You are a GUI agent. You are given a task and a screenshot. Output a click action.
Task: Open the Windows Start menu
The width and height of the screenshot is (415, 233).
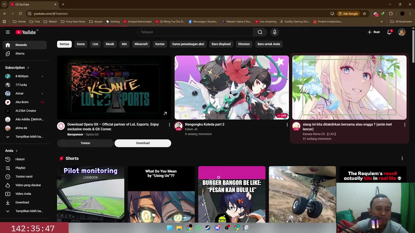pyautogui.click(x=170, y=228)
